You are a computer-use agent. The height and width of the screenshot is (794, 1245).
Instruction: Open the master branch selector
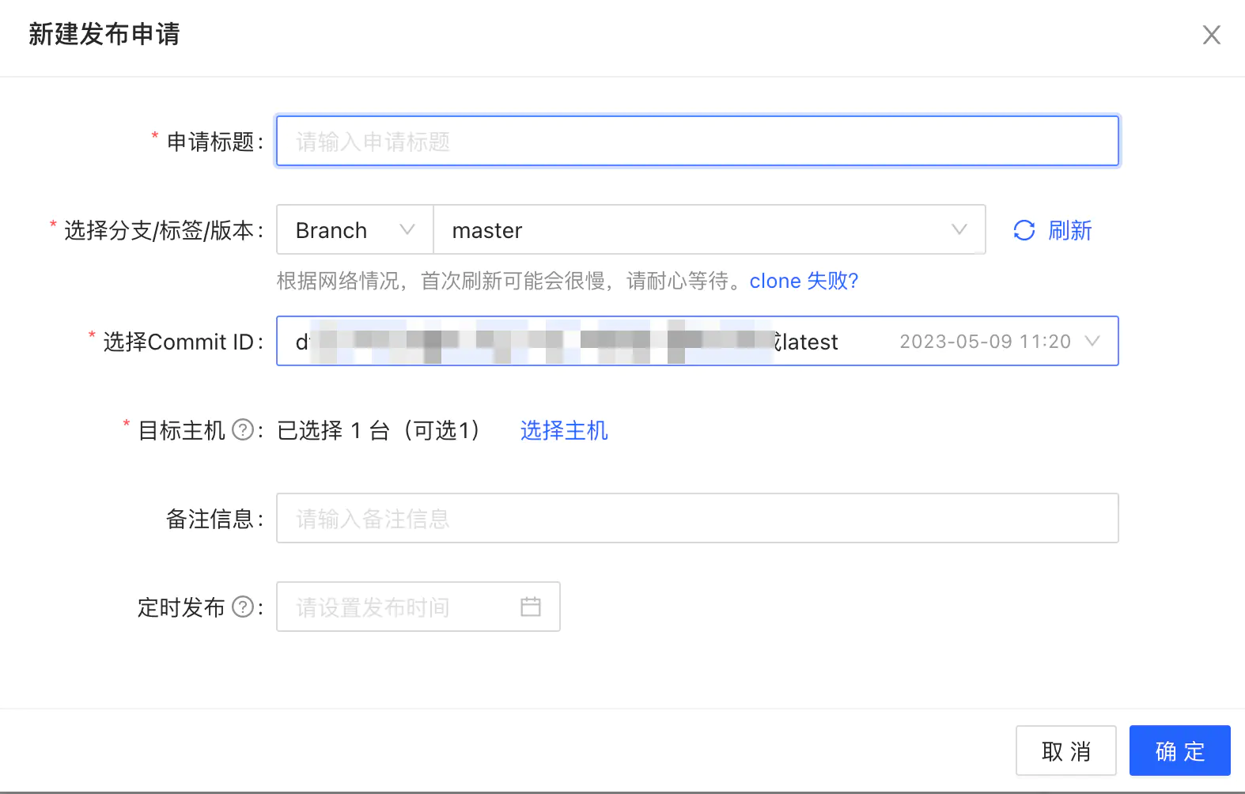[710, 230]
